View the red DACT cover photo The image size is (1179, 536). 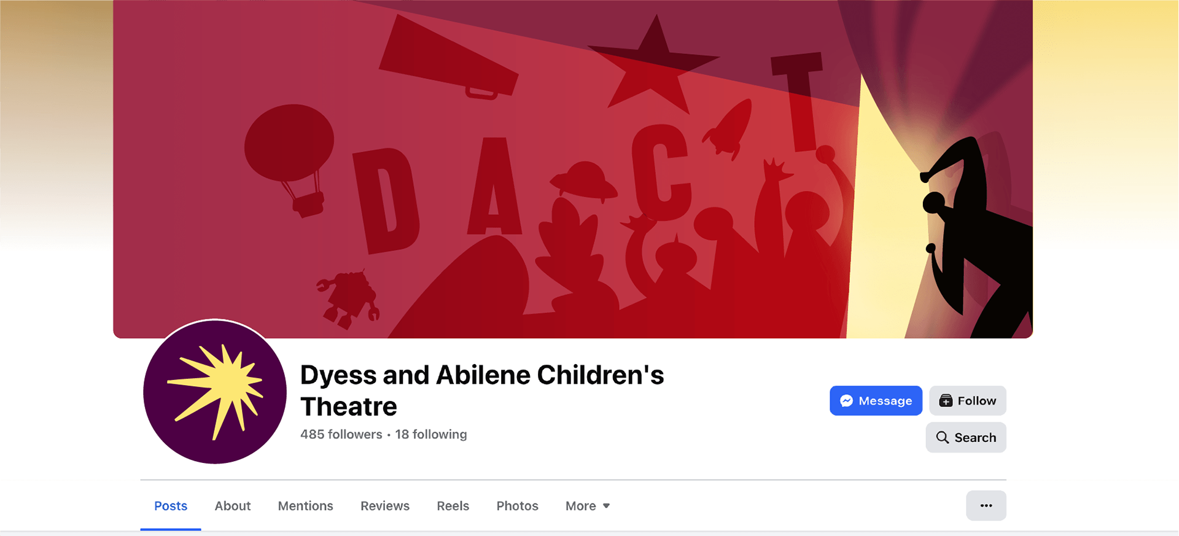[x=572, y=169]
